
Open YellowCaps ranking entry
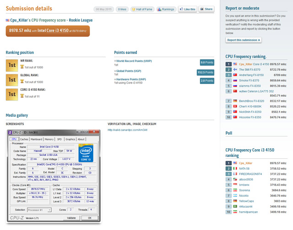tap(246, 201)
